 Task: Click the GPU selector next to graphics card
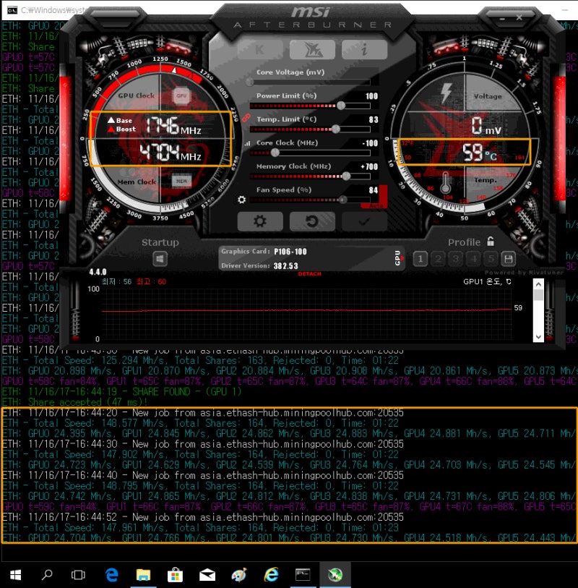tap(399, 258)
